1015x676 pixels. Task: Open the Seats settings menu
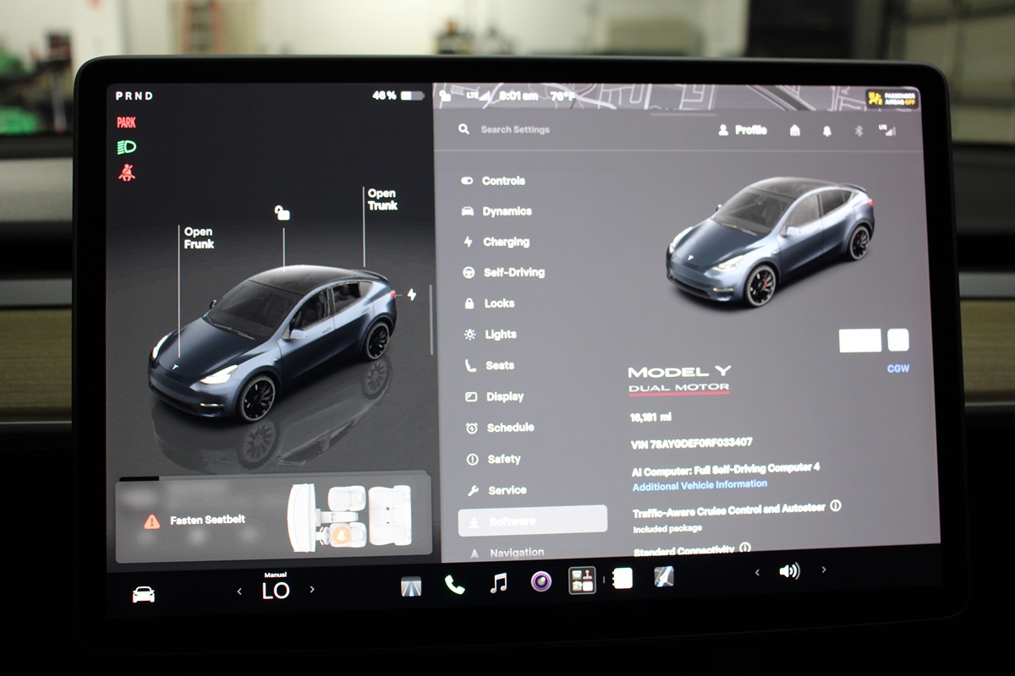click(490, 366)
